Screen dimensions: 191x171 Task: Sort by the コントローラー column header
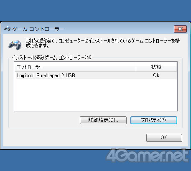(x=75, y=67)
